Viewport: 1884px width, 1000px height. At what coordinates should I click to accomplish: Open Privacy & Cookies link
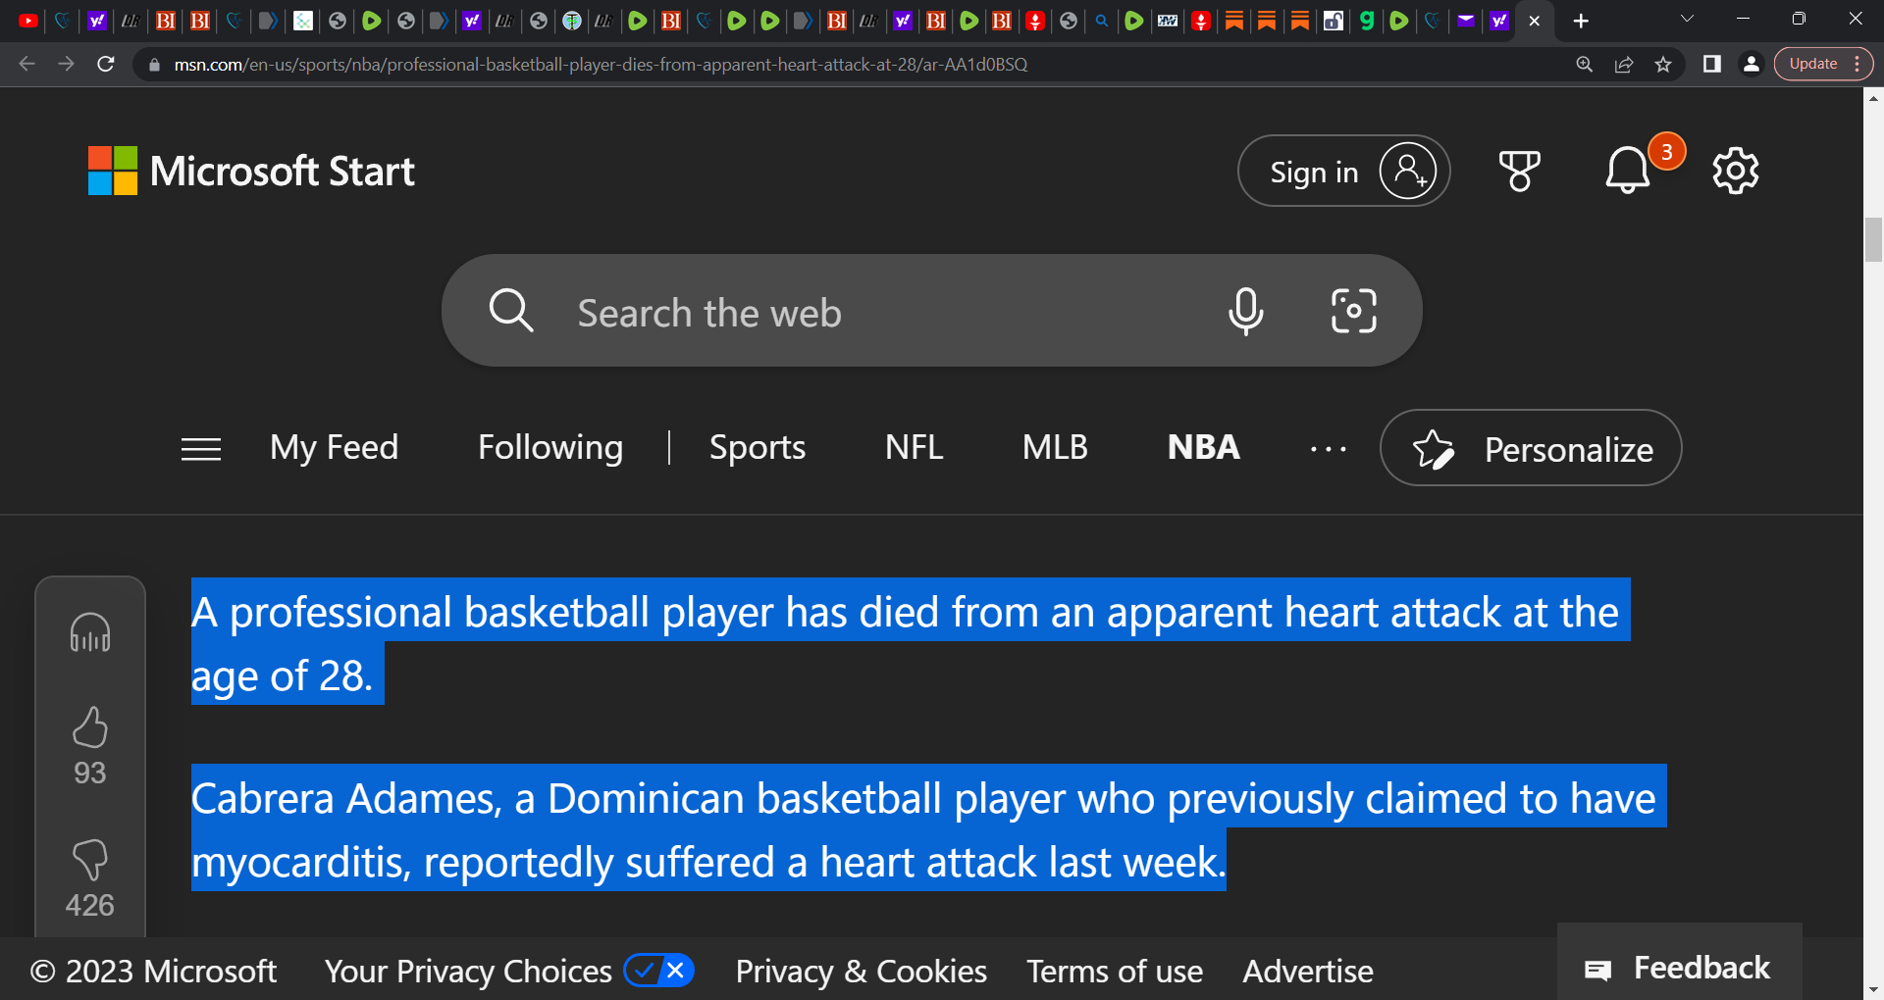tap(862, 972)
